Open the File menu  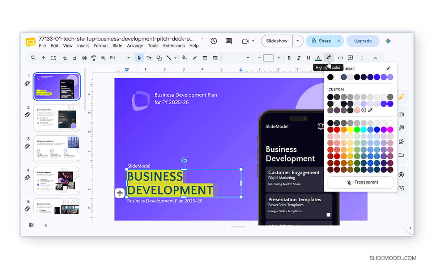point(42,46)
